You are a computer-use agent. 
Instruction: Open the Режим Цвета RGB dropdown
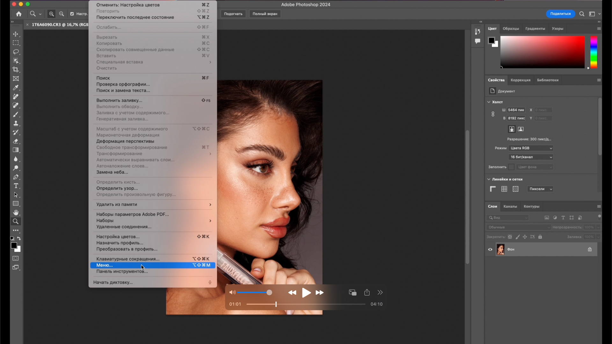click(x=531, y=148)
